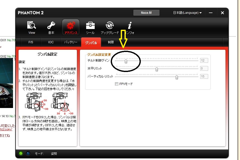Click the fc2.com link in background page
The height and width of the screenshot is (160, 240).
[x=6, y=129]
